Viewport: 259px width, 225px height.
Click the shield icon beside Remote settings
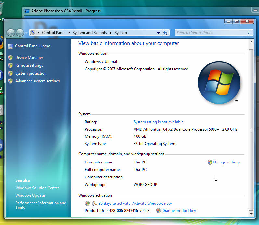[10, 65]
